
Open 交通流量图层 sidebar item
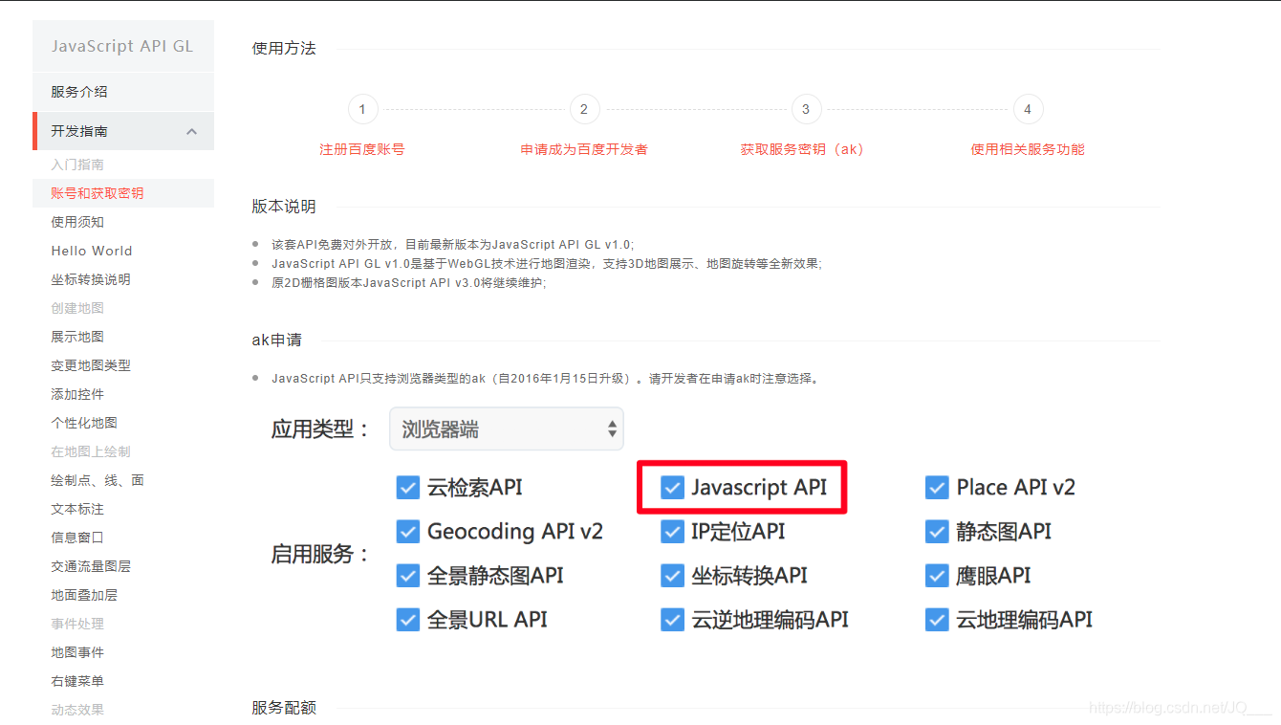tap(91, 566)
